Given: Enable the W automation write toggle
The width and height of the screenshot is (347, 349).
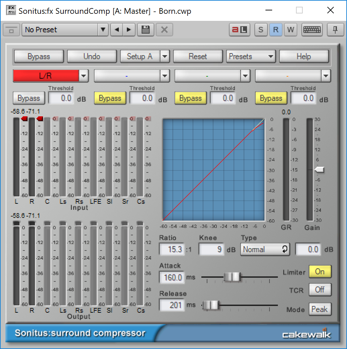Looking at the screenshot, I should 291,30.
